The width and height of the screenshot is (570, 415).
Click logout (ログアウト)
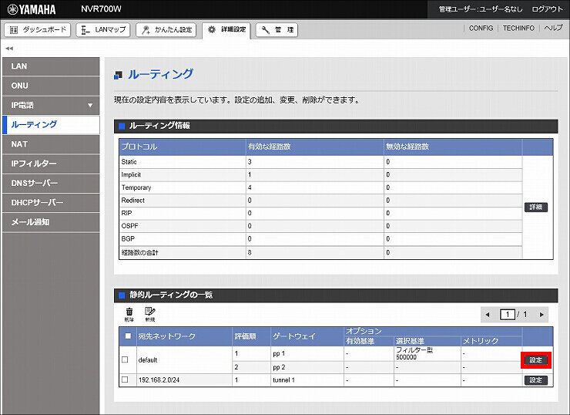pos(547,9)
